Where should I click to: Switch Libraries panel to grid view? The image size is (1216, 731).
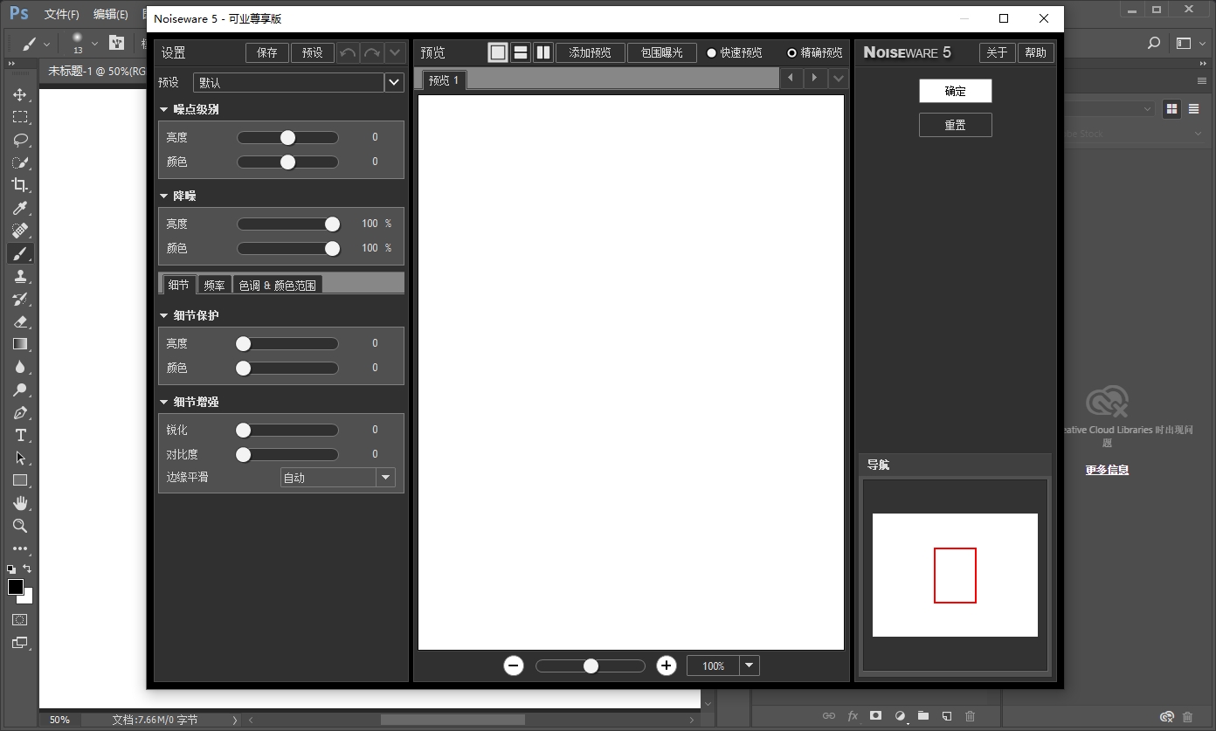pos(1172,108)
